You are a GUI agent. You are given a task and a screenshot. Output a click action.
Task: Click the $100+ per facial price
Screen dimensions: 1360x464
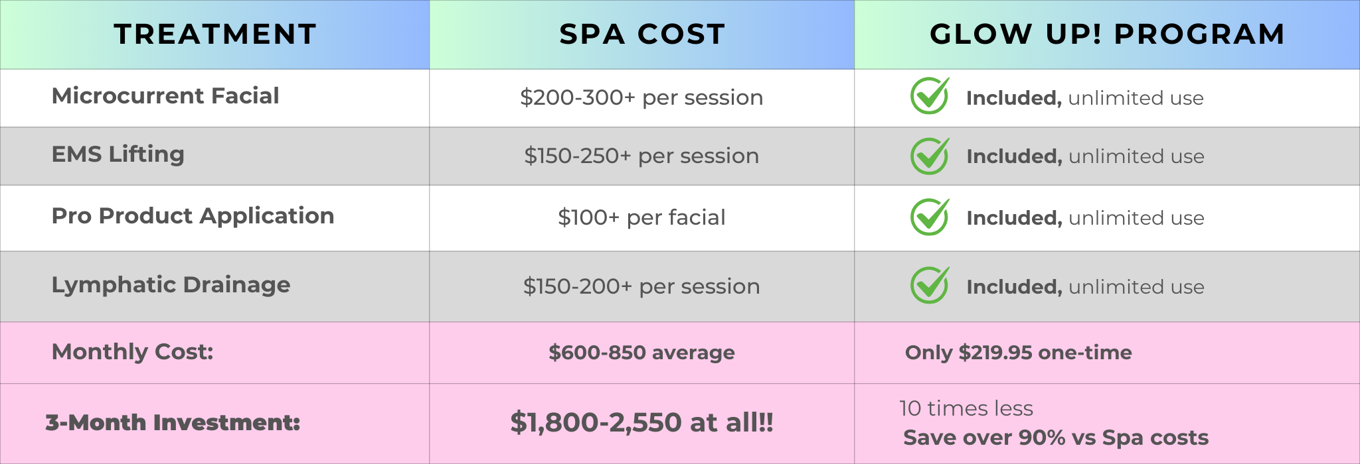click(641, 218)
